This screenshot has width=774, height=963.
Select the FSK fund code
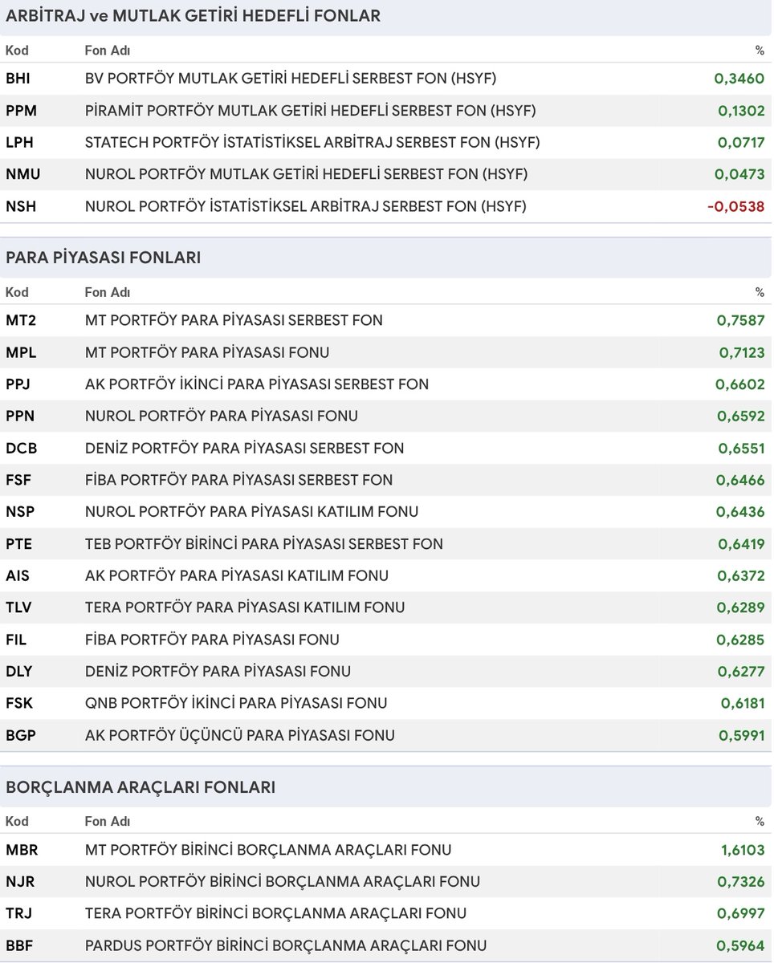point(19,703)
